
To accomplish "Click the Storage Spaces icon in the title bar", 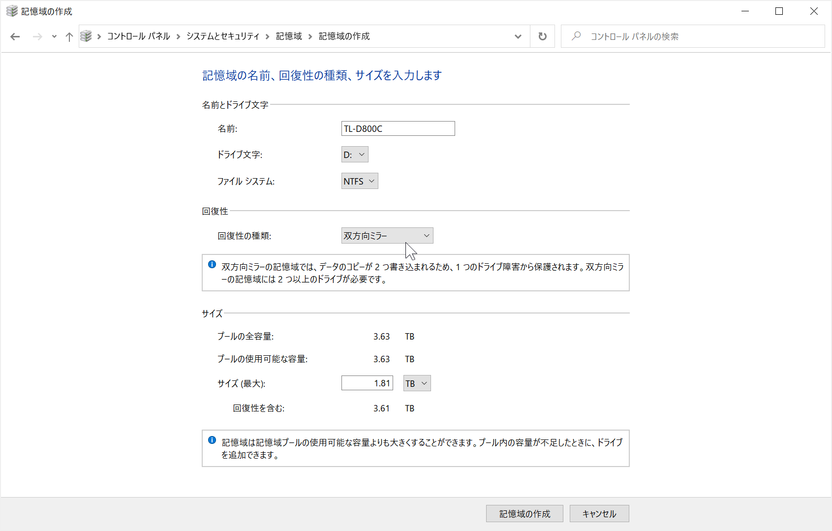I will (x=11, y=10).
